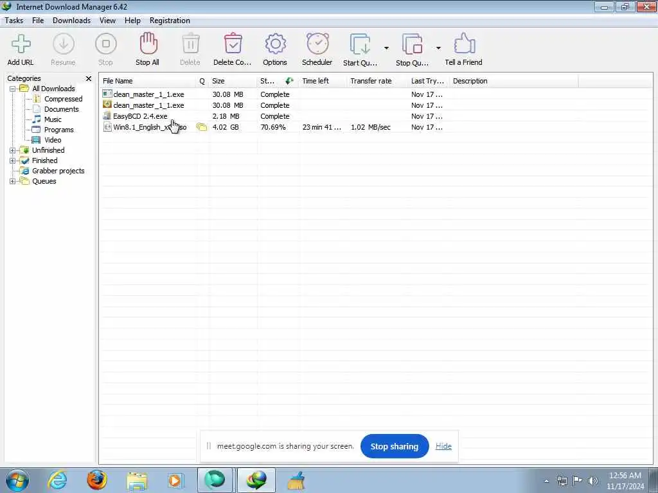Select the Music category

[53, 119]
